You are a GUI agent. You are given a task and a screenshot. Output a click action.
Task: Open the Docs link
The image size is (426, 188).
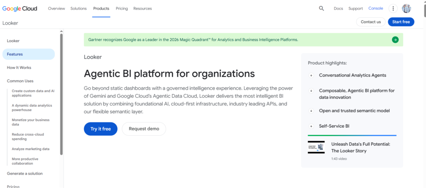pyautogui.click(x=338, y=8)
